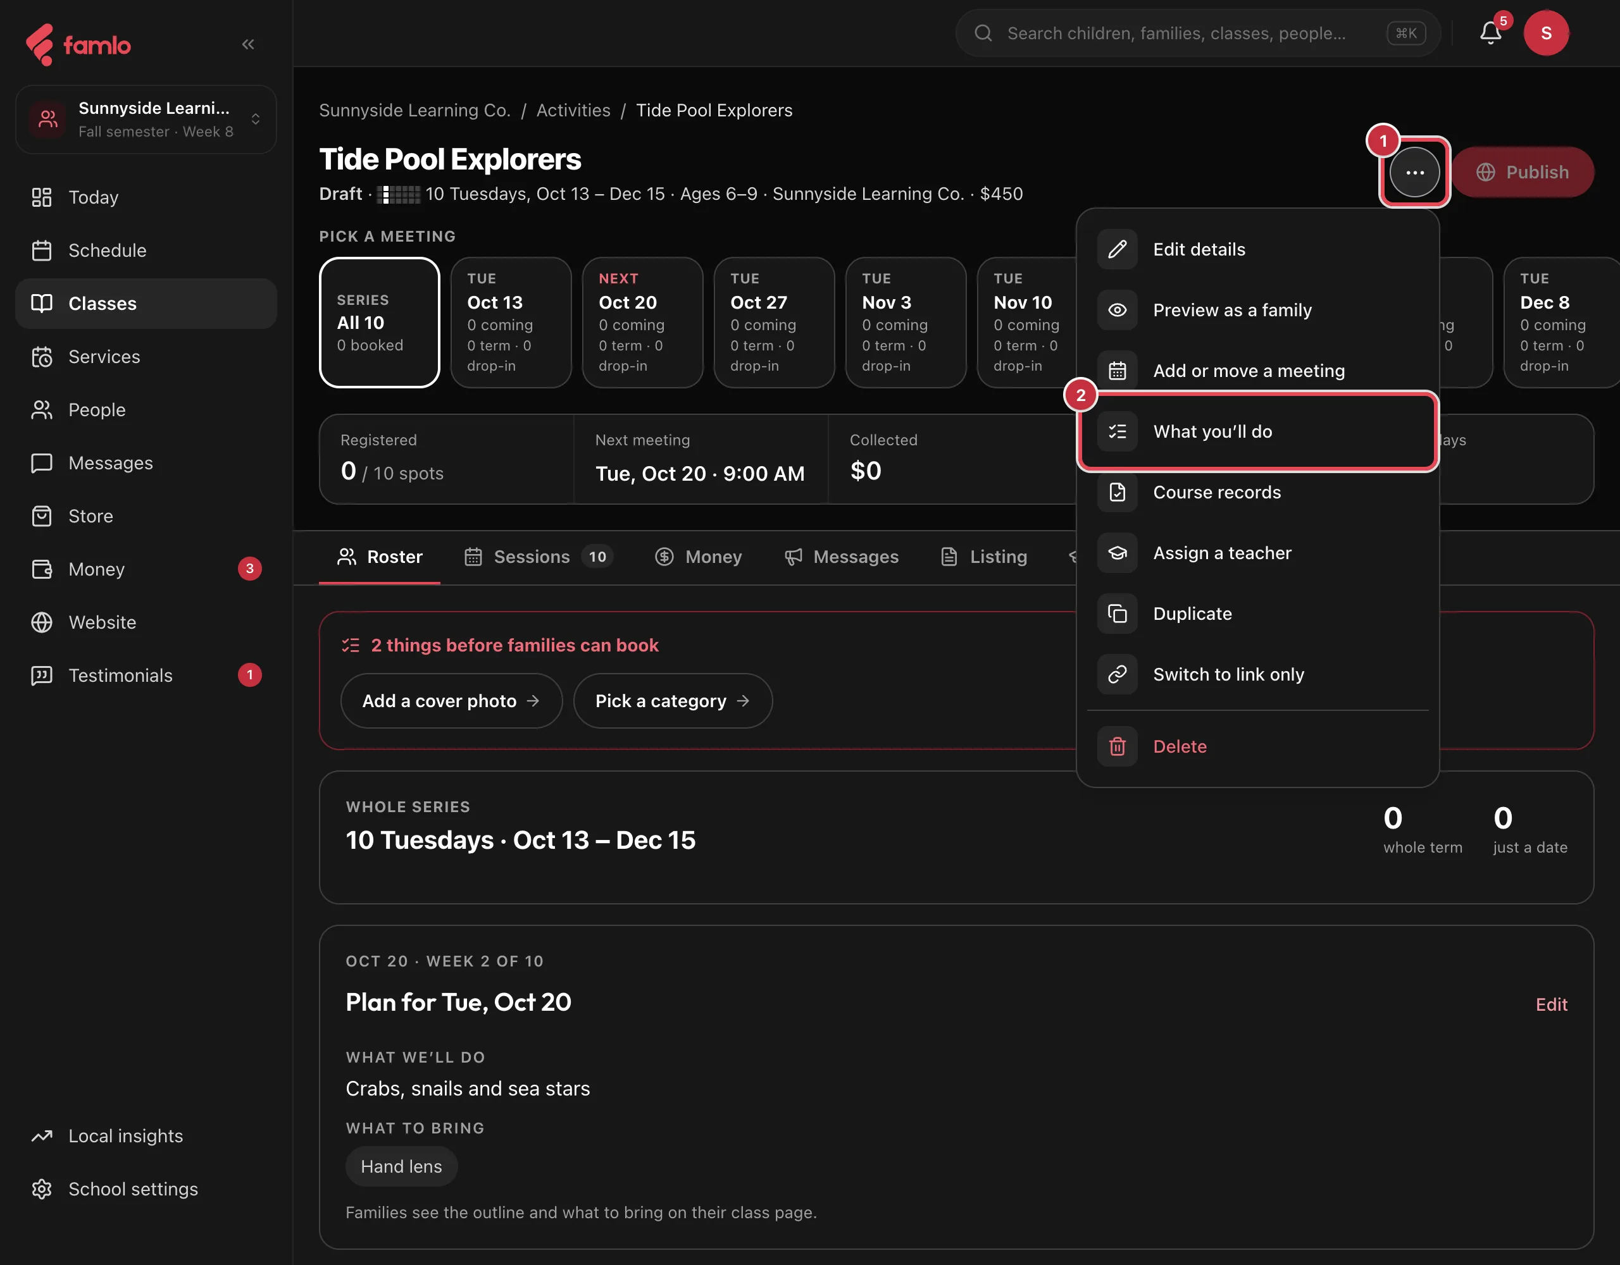Screen dimensions: 1620x1265
Task: Choose Add or move a meeting
Action: pos(1257,371)
